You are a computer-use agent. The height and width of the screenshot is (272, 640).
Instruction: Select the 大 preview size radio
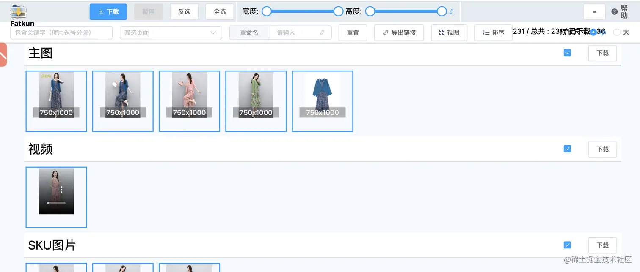point(617,32)
